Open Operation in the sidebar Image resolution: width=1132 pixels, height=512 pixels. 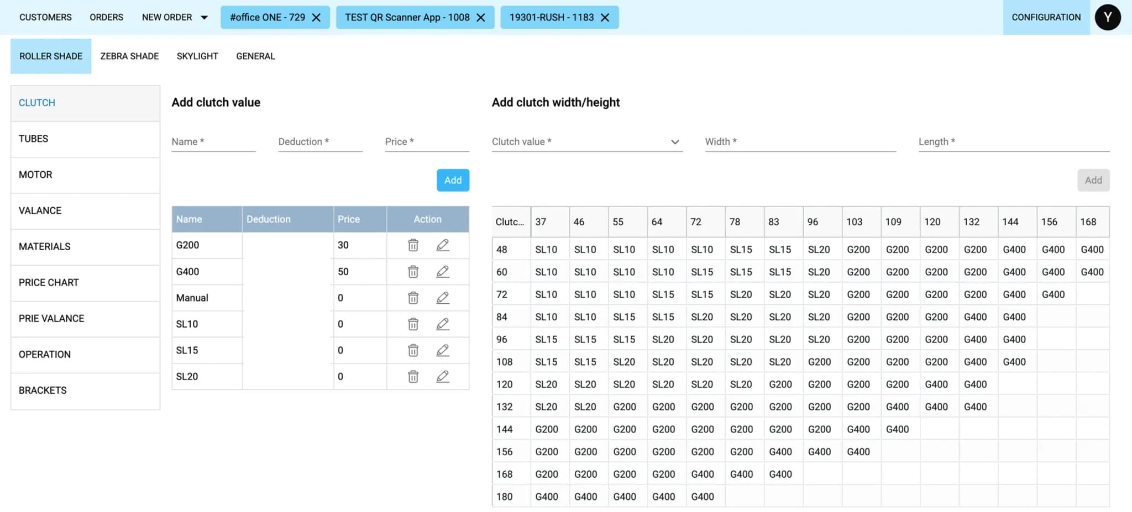[85, 355]
